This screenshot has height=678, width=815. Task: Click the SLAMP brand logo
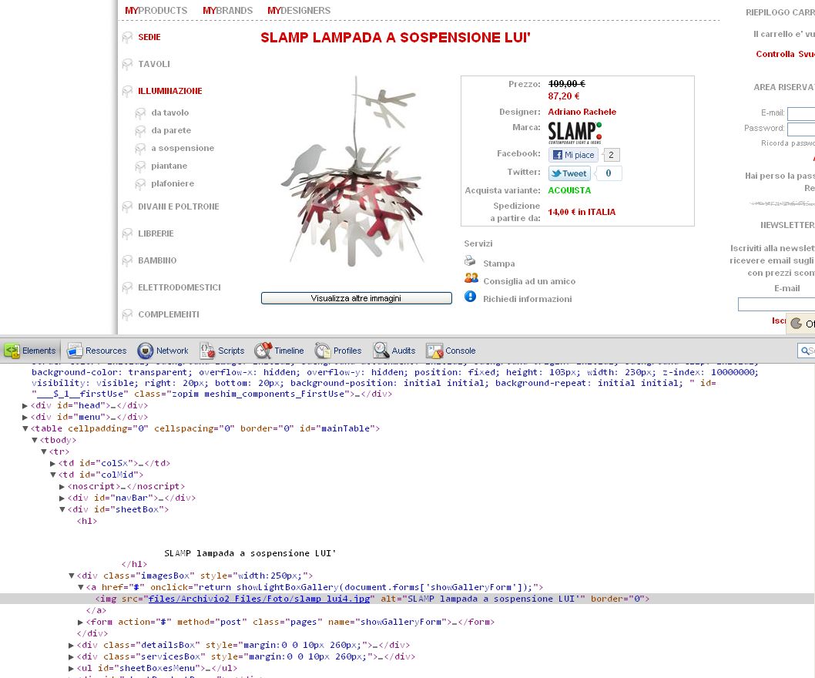[575, 133]
